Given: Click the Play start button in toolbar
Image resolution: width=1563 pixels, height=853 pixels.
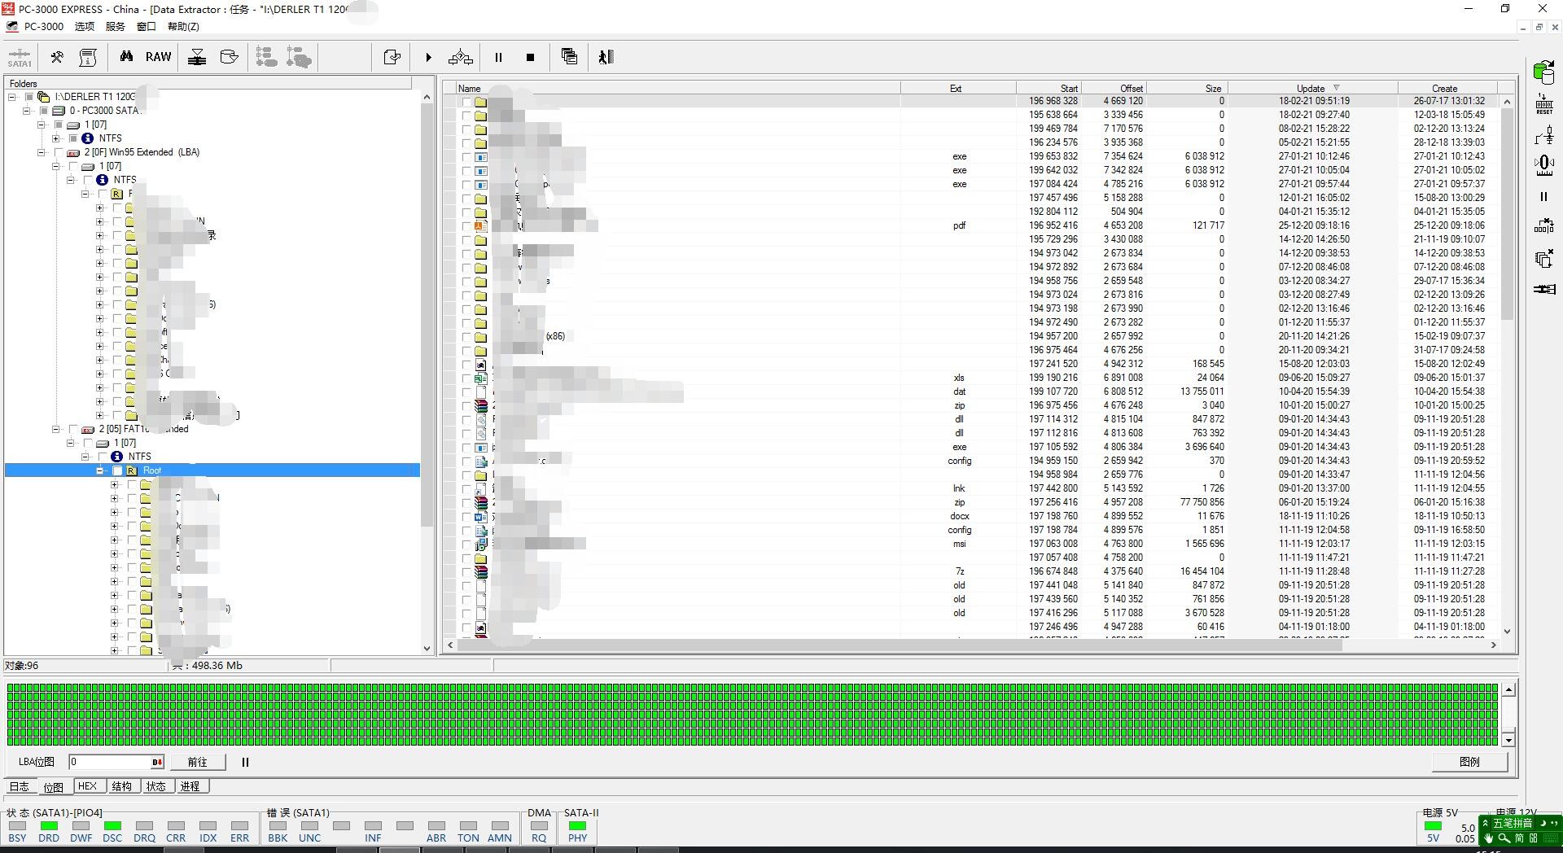Looking at the screenshot, I should [x=428, y=57].
